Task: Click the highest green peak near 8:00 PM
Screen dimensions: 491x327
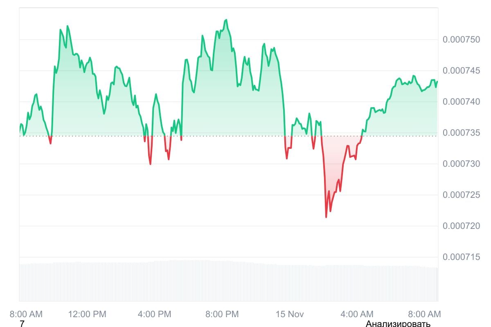Action: click(226, 20)
